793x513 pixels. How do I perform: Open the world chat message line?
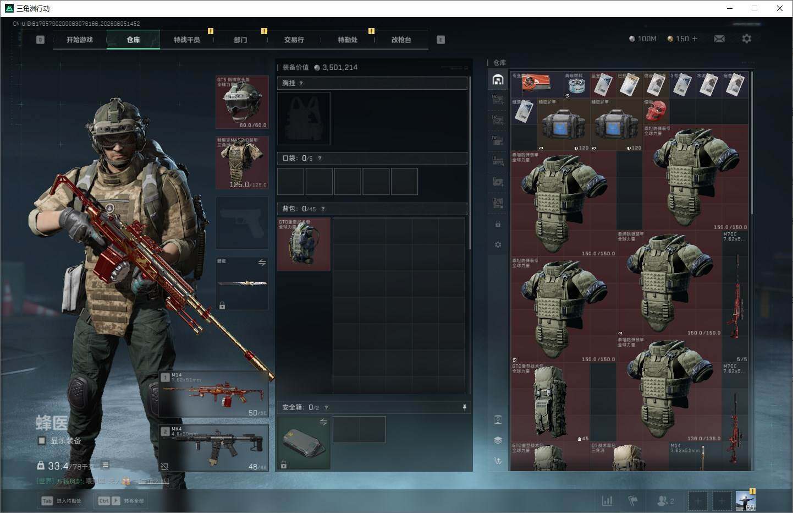[103, 481]
